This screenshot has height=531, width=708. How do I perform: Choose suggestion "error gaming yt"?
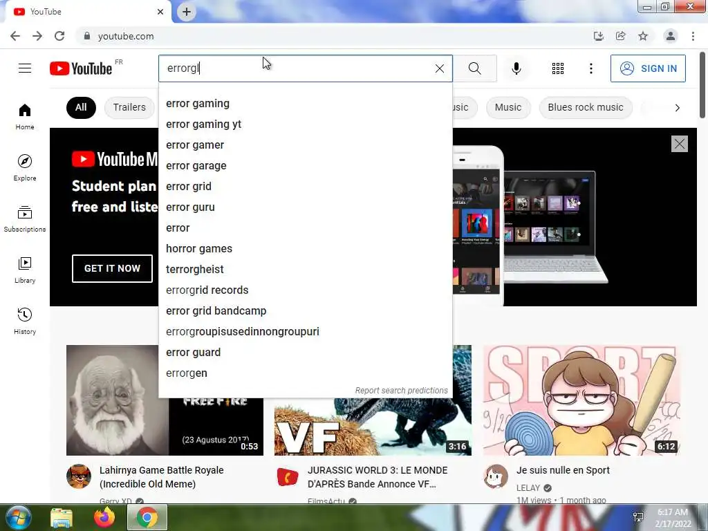pos(305,124)
